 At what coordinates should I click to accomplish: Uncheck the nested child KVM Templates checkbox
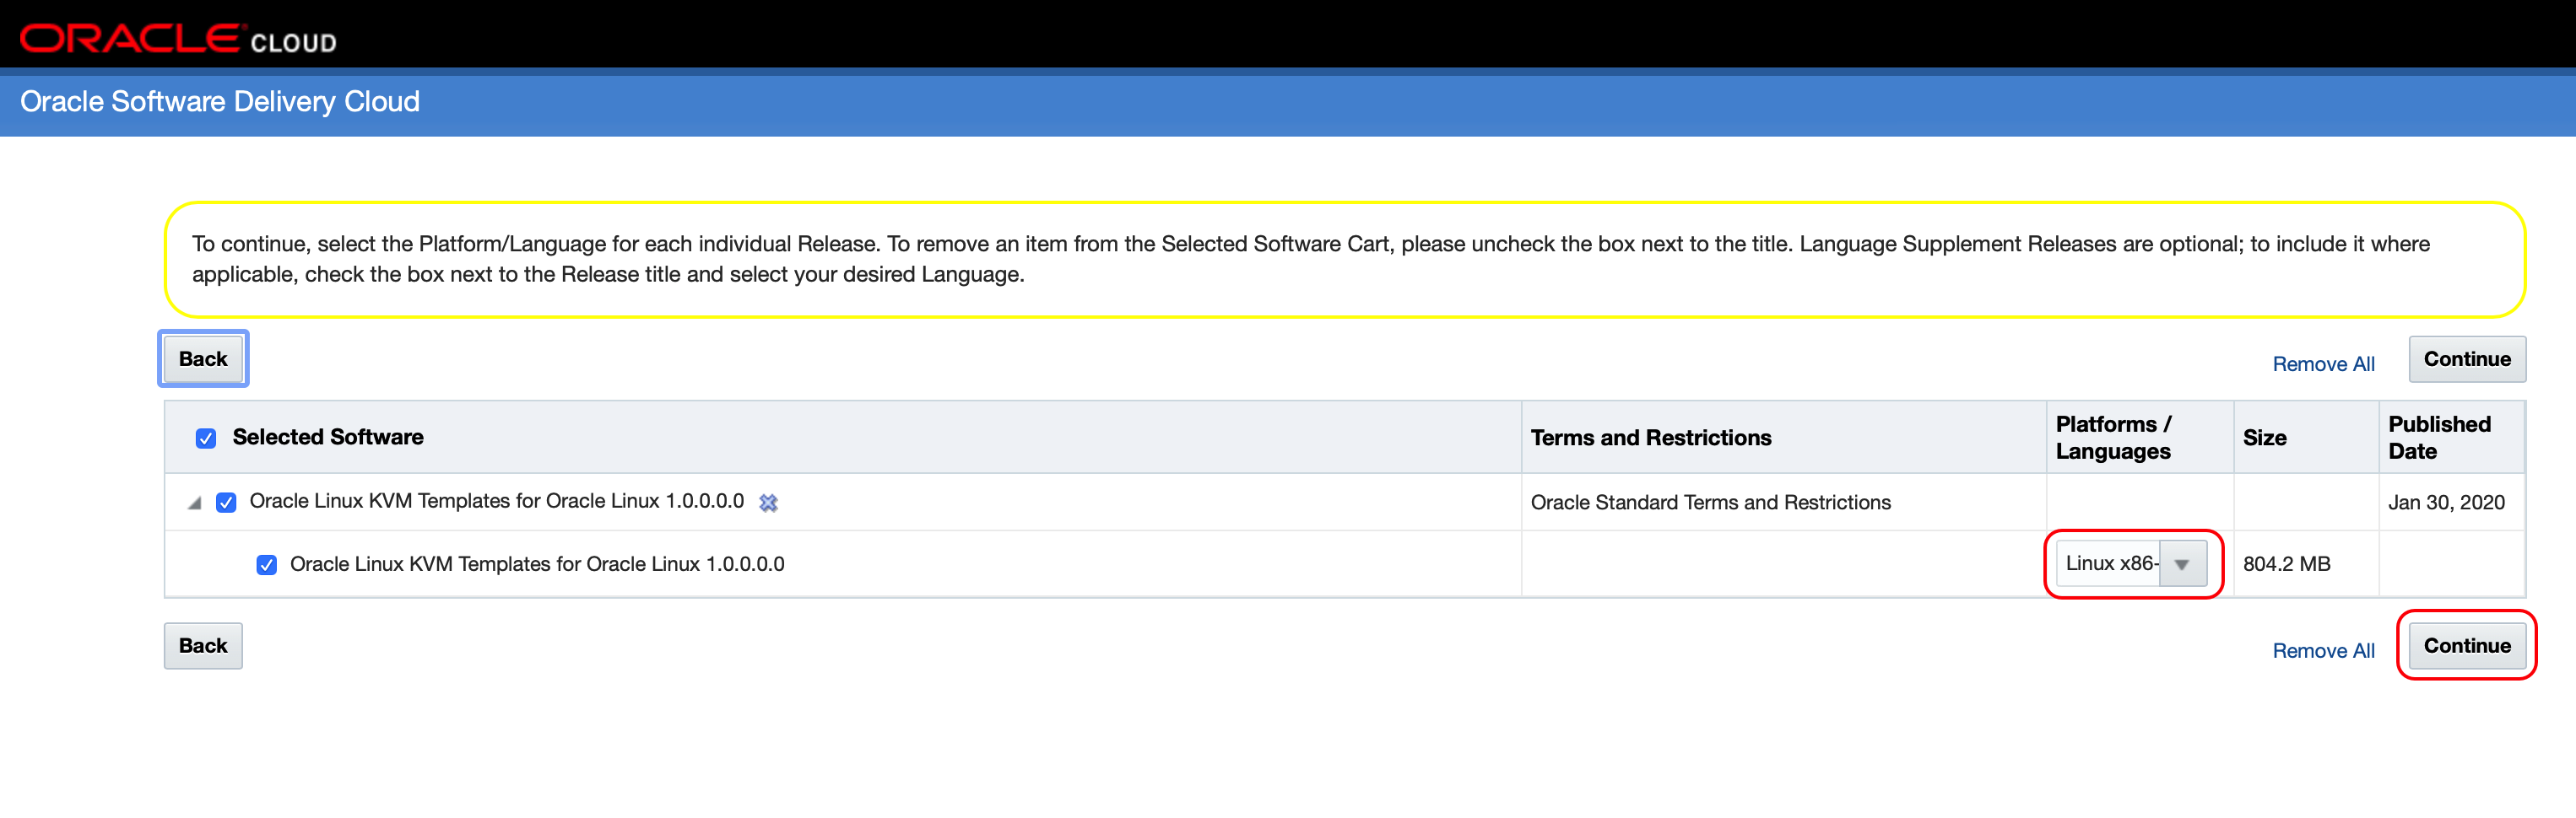coord(267,565)
